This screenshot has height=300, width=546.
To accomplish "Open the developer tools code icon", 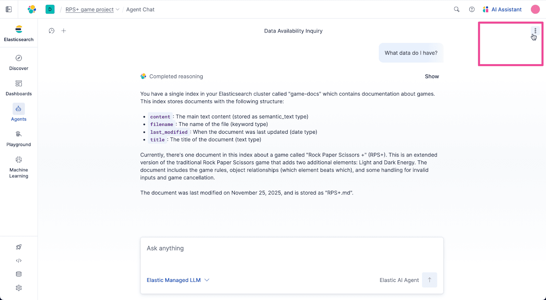I will pyautogui.click(x=19, y=261).
